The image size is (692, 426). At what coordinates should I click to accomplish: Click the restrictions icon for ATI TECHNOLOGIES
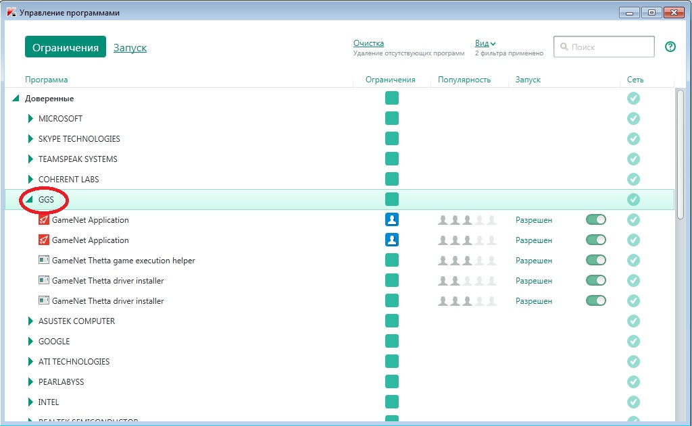(392, 362)
